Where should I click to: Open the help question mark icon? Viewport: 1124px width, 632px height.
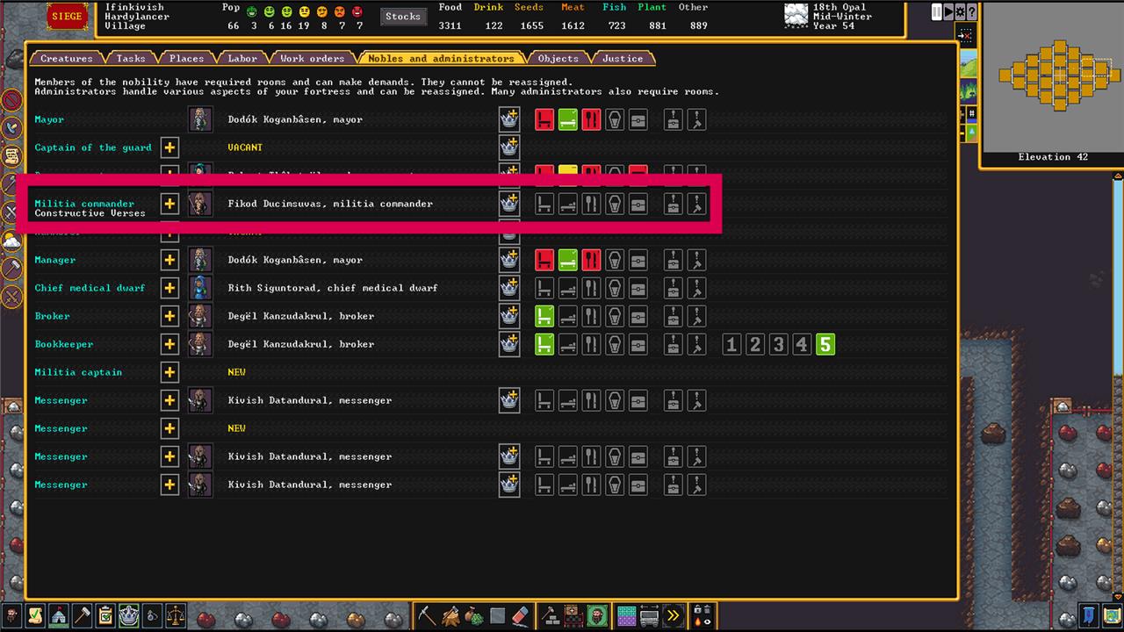coord(971,12)
